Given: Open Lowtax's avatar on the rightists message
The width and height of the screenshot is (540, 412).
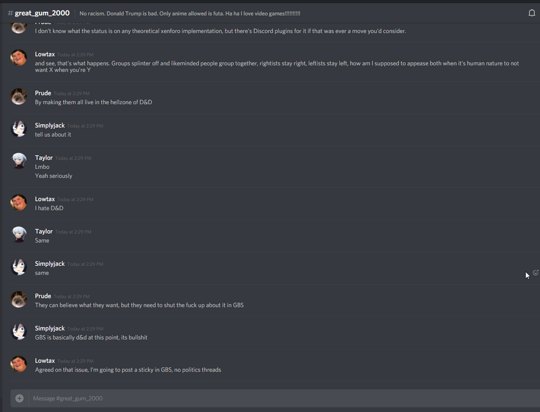Looking at the screenshot, I should (x=19, y=58).
